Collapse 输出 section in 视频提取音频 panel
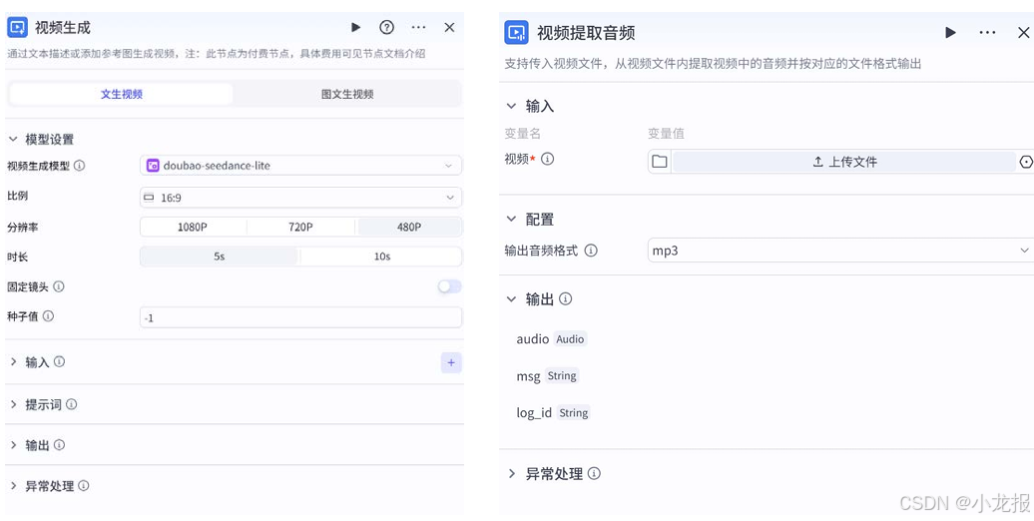The height and width of the screenshot is (521, 1034). click(x=511, y=299)
